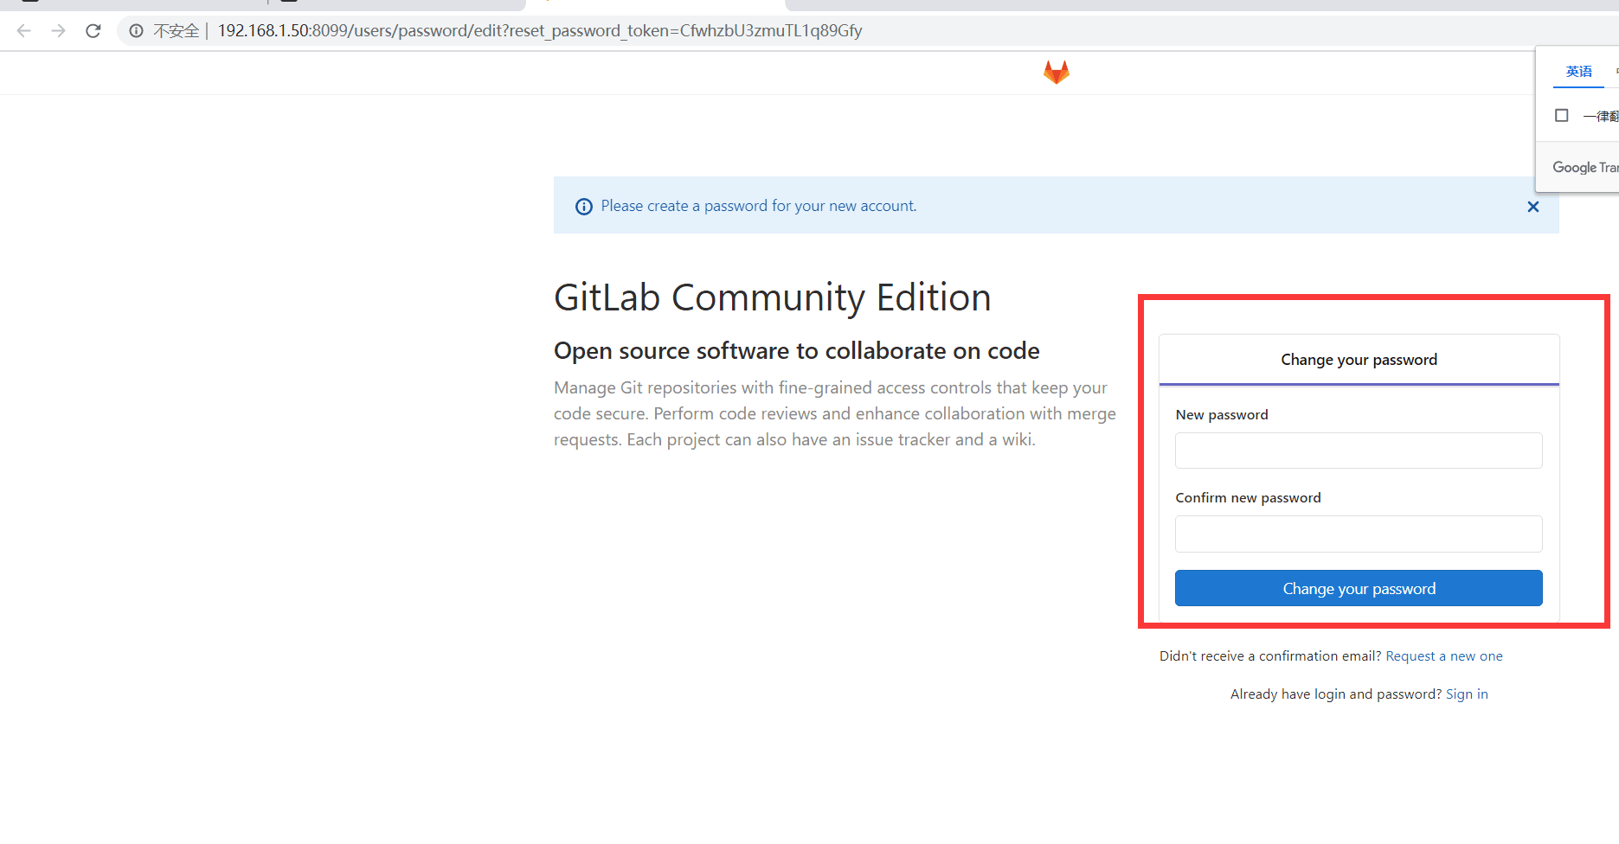Open the Request a new one link
Viewport: 1619px width, 844px height.
click(x=1444, y=655)
